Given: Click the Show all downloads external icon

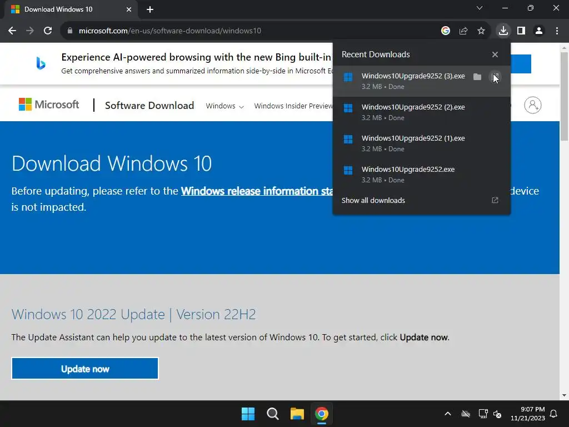Looking at the screenshot, I should point(495,200).
